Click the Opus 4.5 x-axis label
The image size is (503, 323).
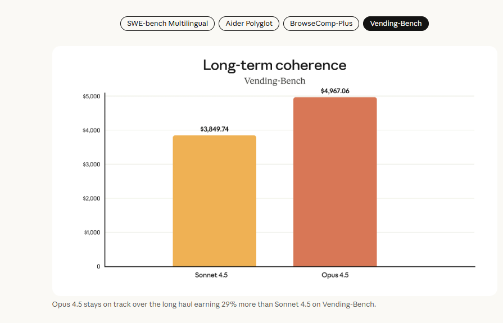pyautogui.click(x=334, y=275)
